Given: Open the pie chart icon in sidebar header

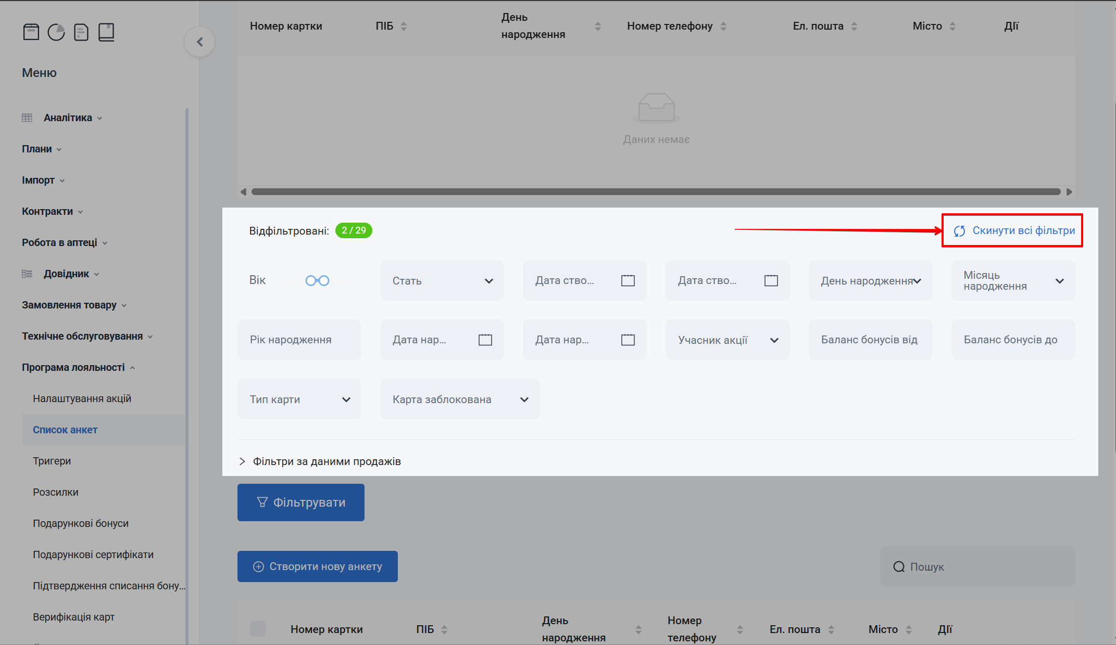Looking at the screenshot, I should 56,32.
